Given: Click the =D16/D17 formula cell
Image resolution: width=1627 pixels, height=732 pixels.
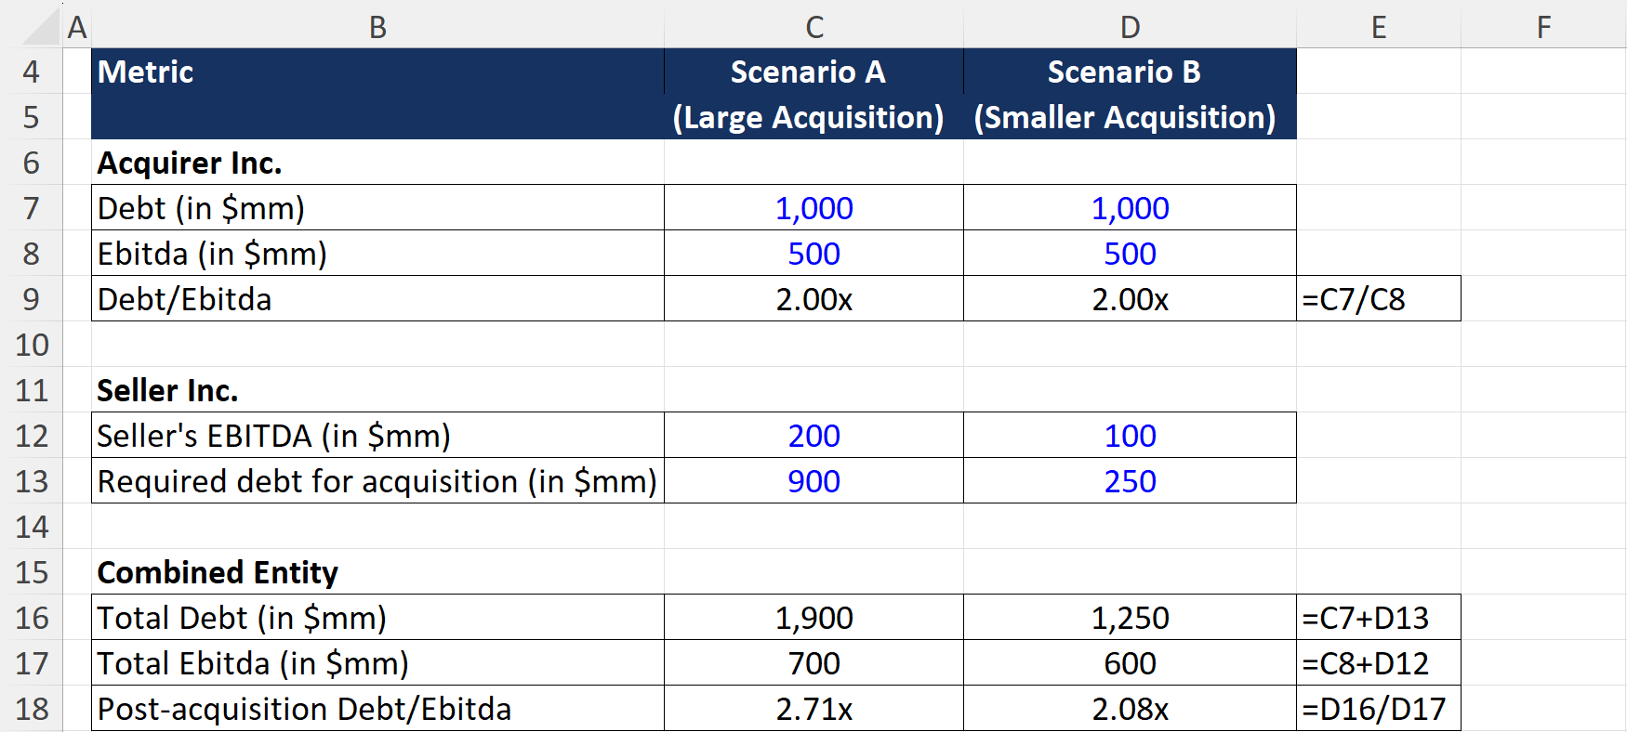Looking at the screenshot, I should point(1378,709).
